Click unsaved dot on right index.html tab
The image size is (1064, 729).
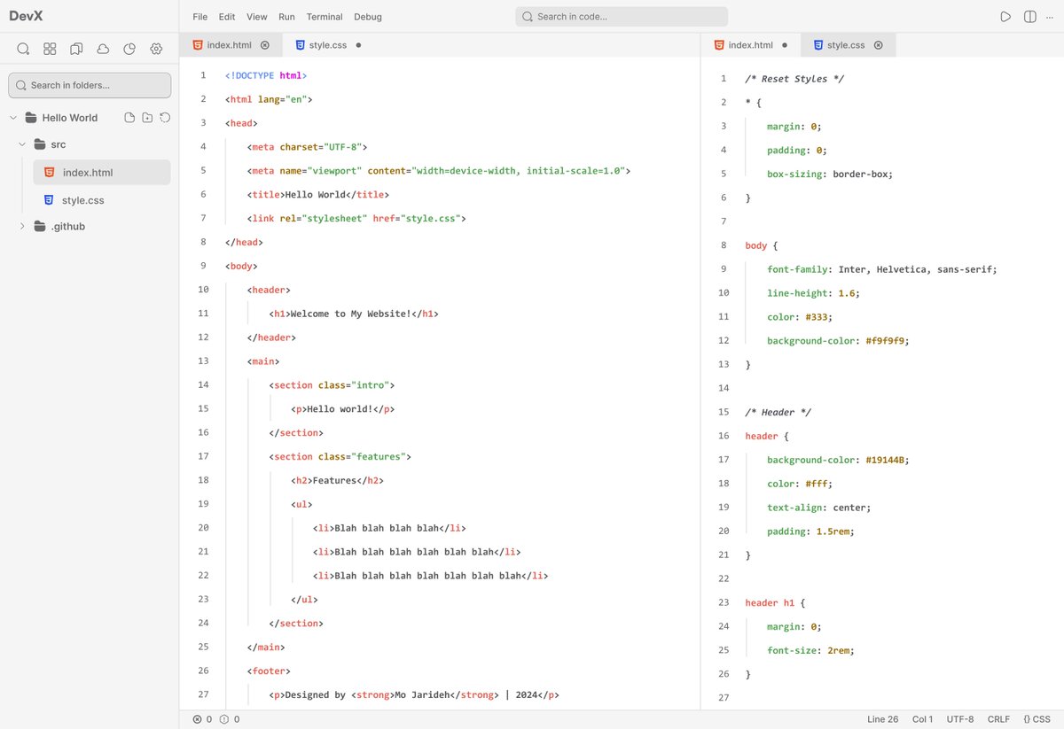785,45
